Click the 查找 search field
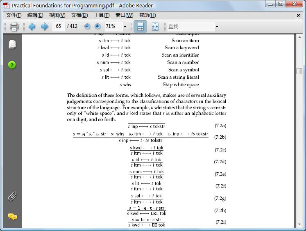The height and width of the screenshot is (231, 306). point(191,26)
